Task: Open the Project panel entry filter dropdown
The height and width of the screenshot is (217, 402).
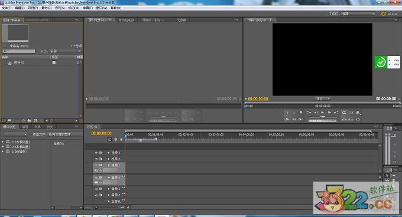Action: click(65, 51)
